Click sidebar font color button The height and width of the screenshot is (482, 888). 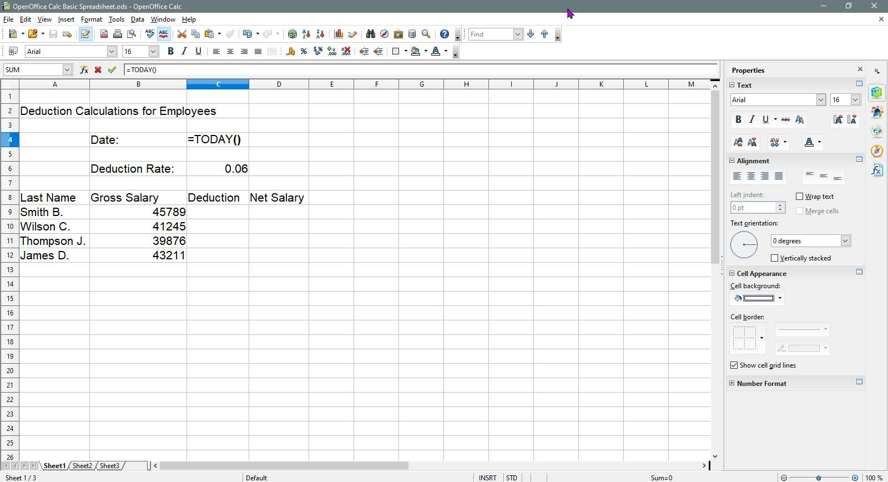809,143
